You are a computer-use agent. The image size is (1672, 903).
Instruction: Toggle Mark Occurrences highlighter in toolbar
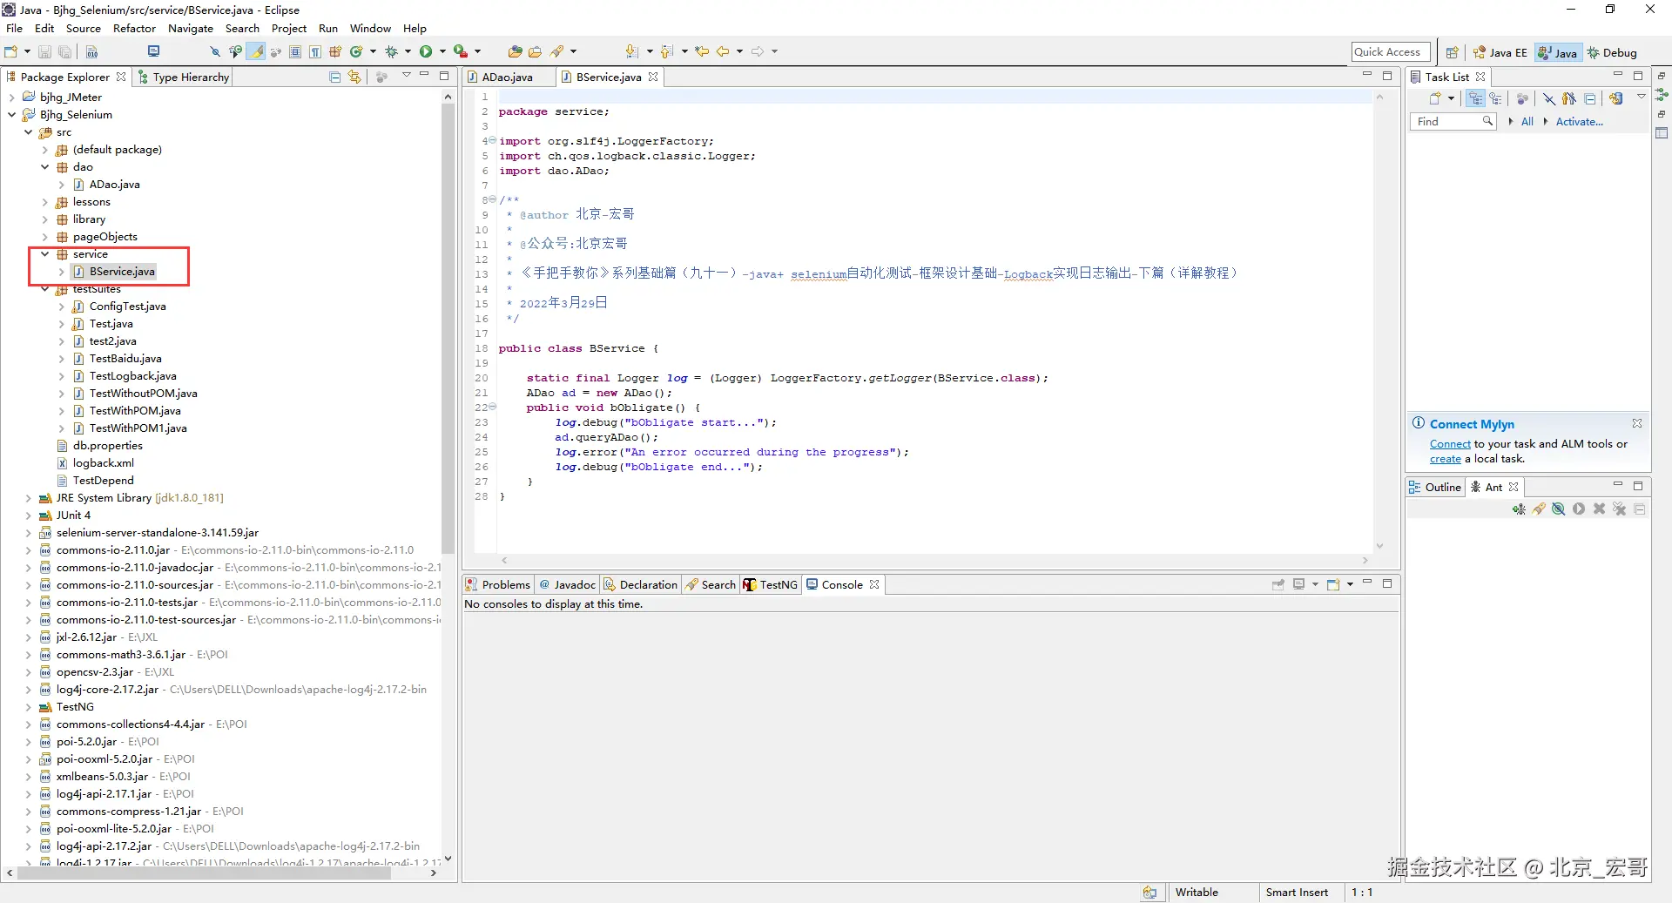[256, 52]
